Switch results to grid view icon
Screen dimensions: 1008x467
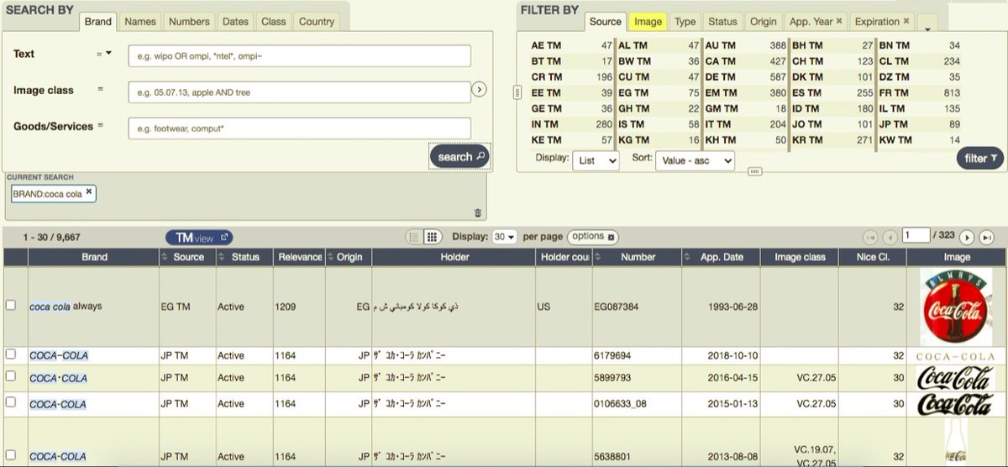[x=433, y=238]
